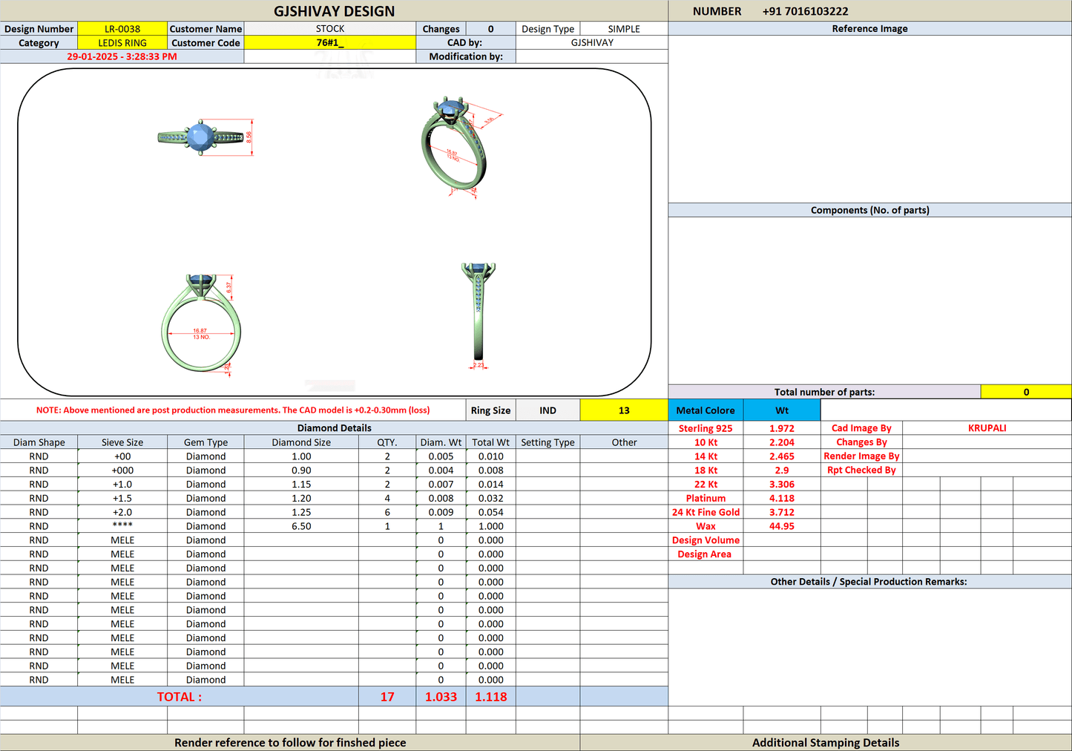Select the GJSHIVAY DESIGN title cell
Viewport: 1072px width, 751px height.
pos(334,11)
